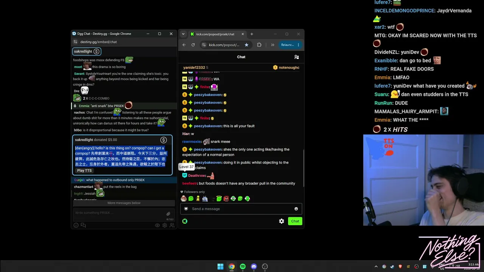Screen dimensions: 484x272
Task: Reload the Kick chat page
Action: click(193, 45)
